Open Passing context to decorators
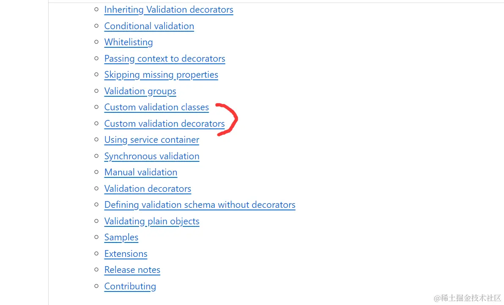The image size is (504, 305). 164,58
